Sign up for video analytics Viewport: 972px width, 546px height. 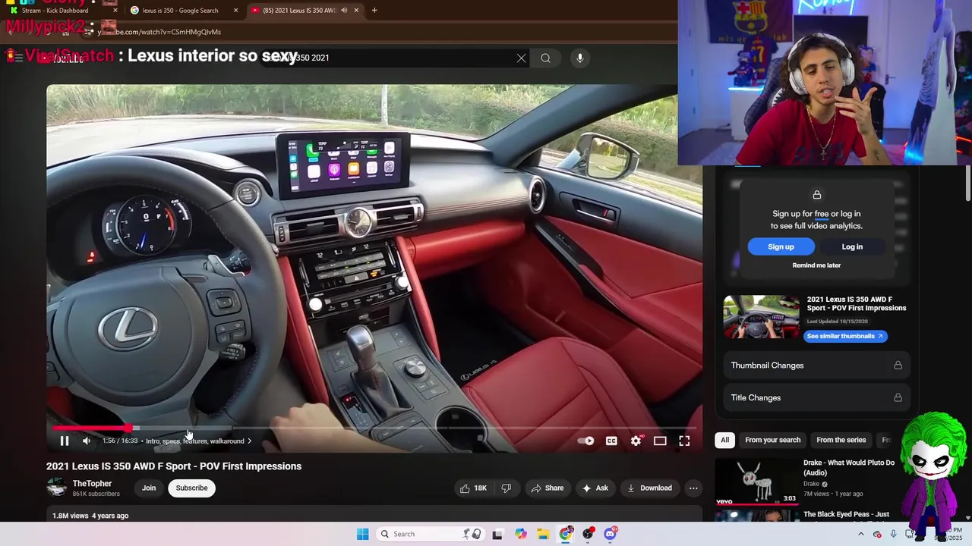pos(781,246)
